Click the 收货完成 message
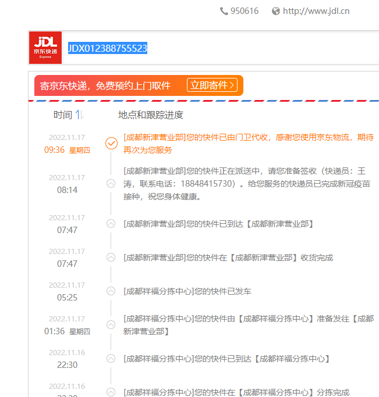 click(x=228, y=257)
